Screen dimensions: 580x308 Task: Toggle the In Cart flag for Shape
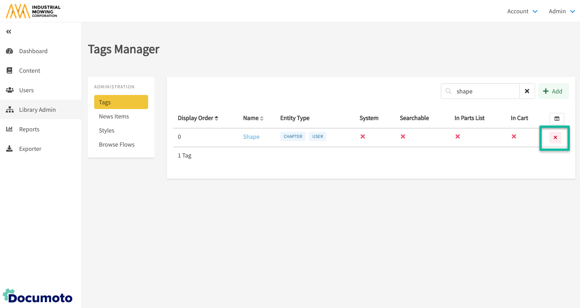pos(514,136)
